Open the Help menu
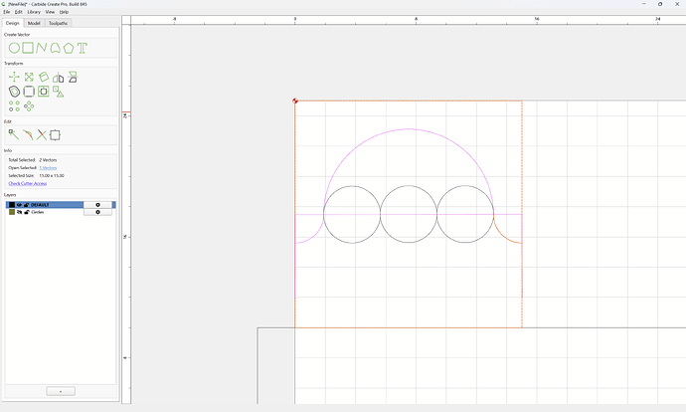Viewport: 686px width, 412px height. click(64, 12)
